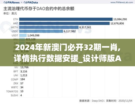135x105 pixels.
Task: Select the ETH dark blue bar
Action: coord(66,19)
